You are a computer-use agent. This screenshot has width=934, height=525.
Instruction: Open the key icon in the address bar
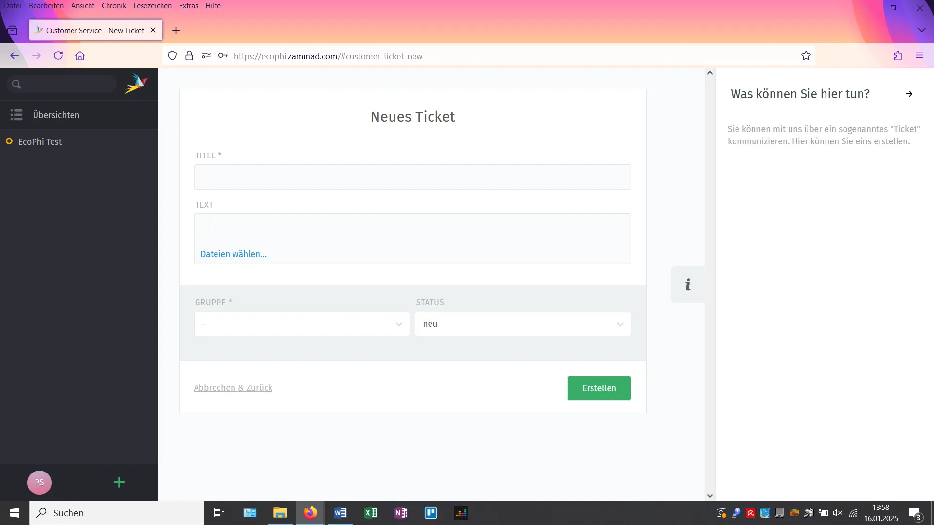(222, 56)
